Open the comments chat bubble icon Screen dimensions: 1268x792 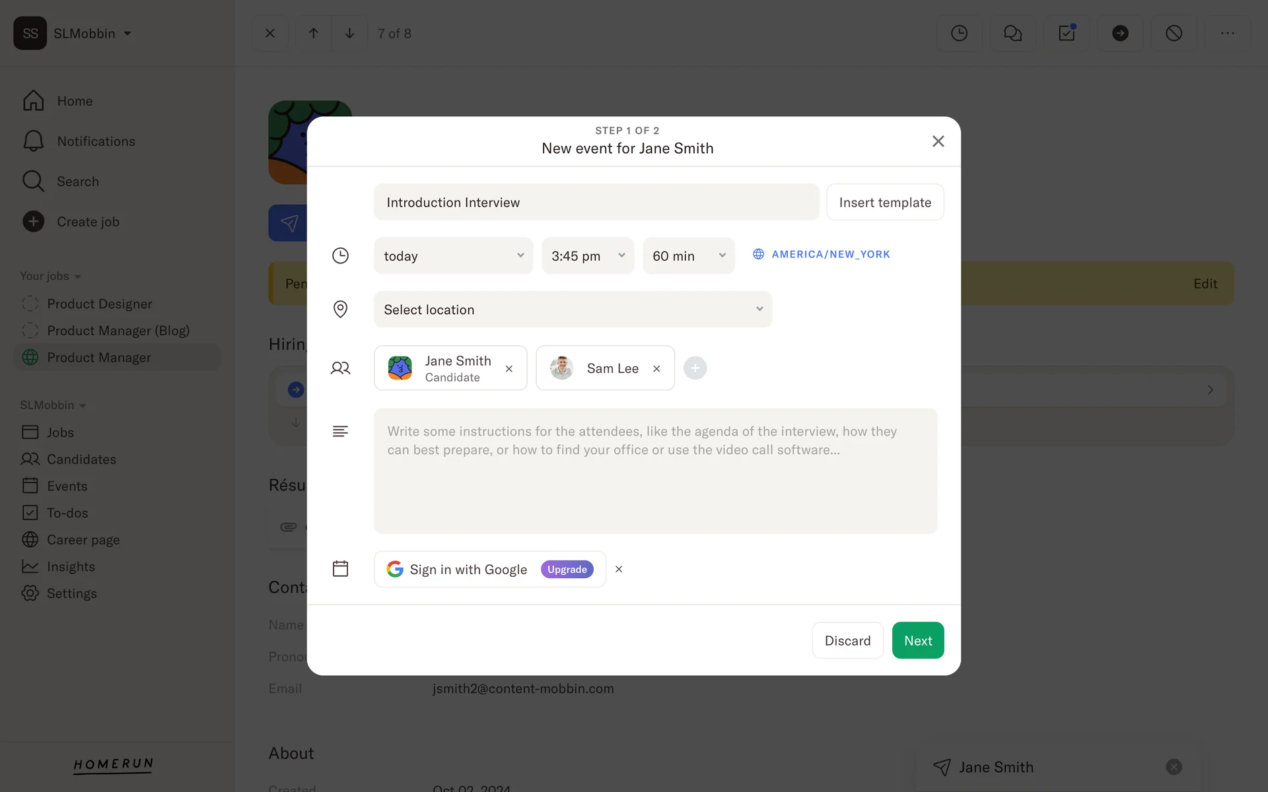[x=1012, y=33]
